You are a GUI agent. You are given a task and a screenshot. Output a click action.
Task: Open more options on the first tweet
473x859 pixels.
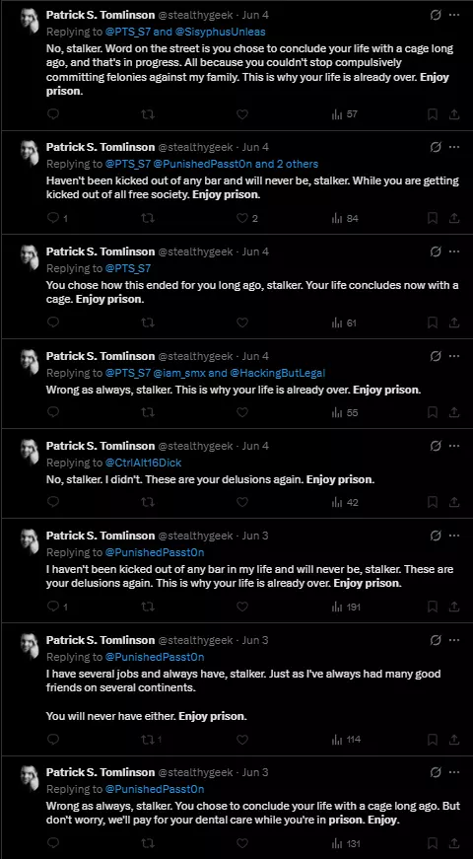[x=454, y=15]
